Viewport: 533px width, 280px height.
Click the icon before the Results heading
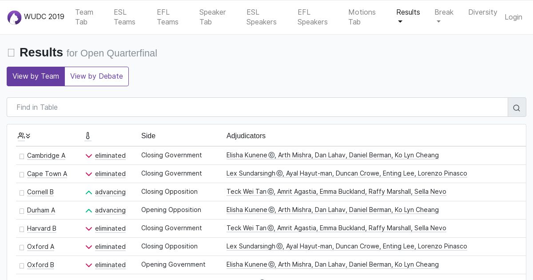click(x=11, y=53)
